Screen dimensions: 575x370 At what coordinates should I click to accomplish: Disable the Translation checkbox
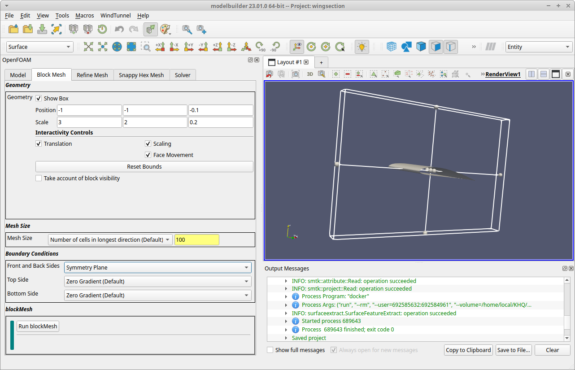(39, 144)
